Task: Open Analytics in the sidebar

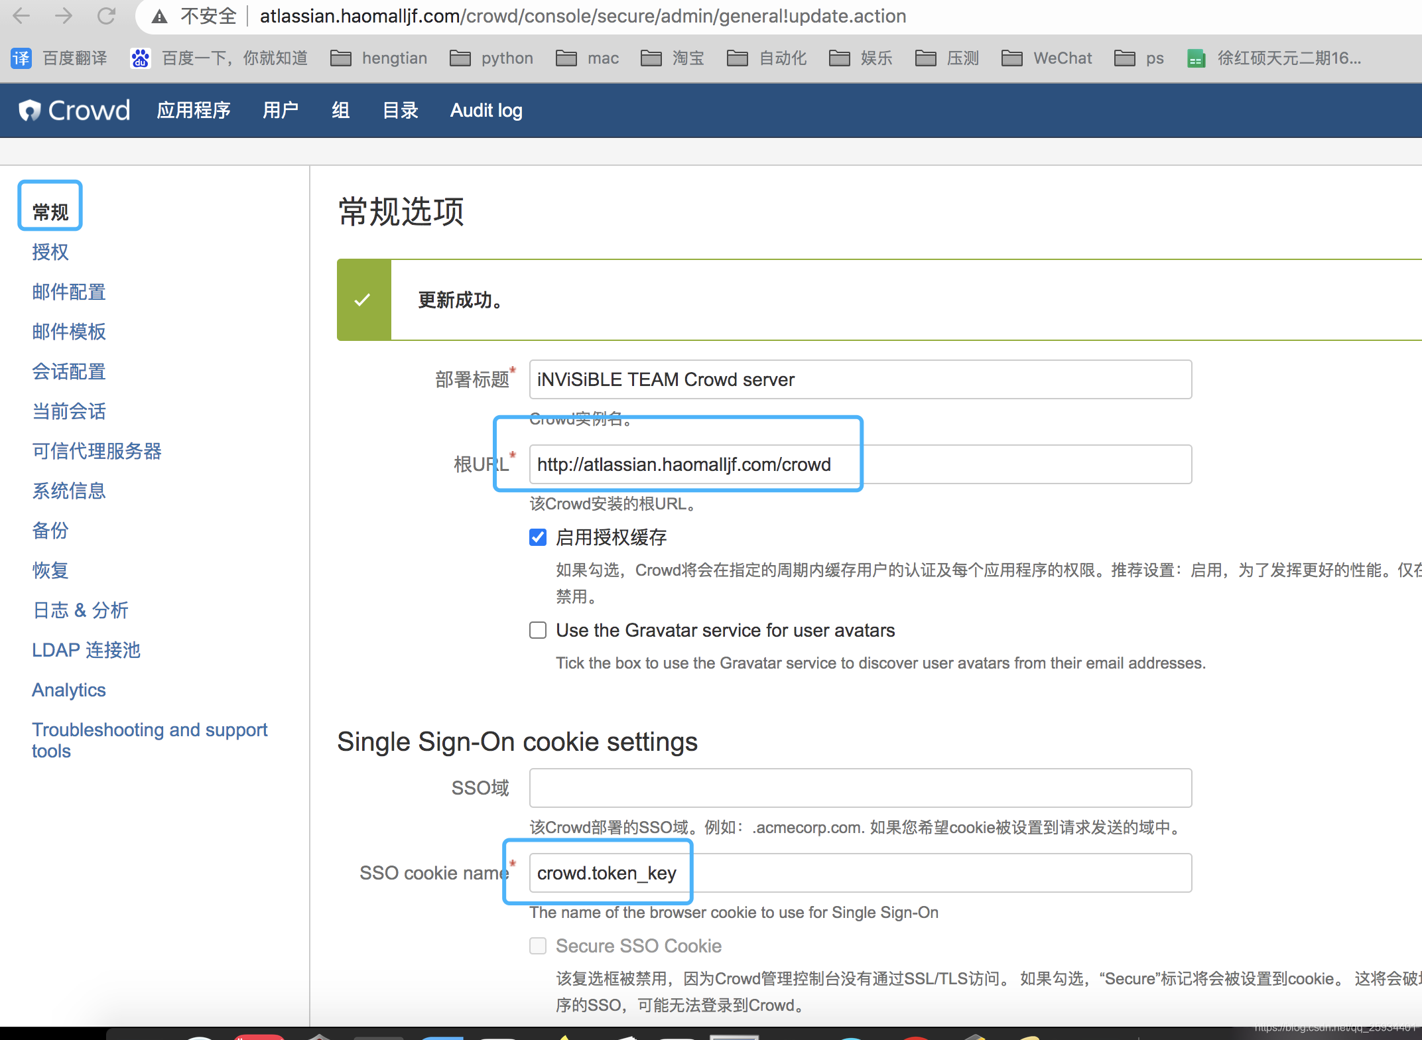Action: tap(69, 690)
